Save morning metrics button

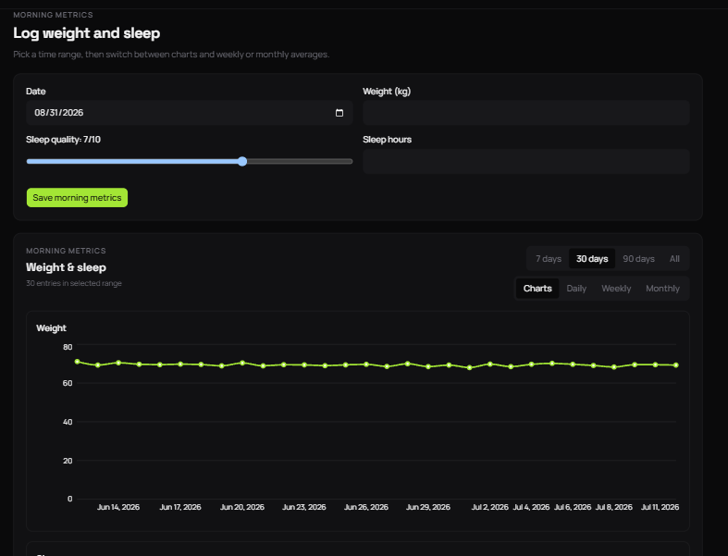(x=77, y=198)
